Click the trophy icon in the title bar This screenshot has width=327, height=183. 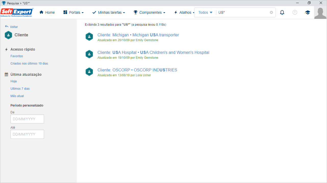[x=4, y=3]
